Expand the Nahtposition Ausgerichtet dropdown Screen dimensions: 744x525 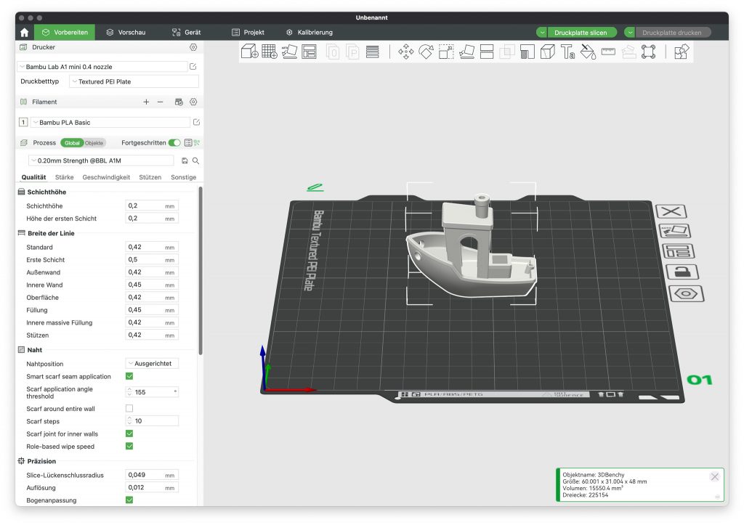152,364
